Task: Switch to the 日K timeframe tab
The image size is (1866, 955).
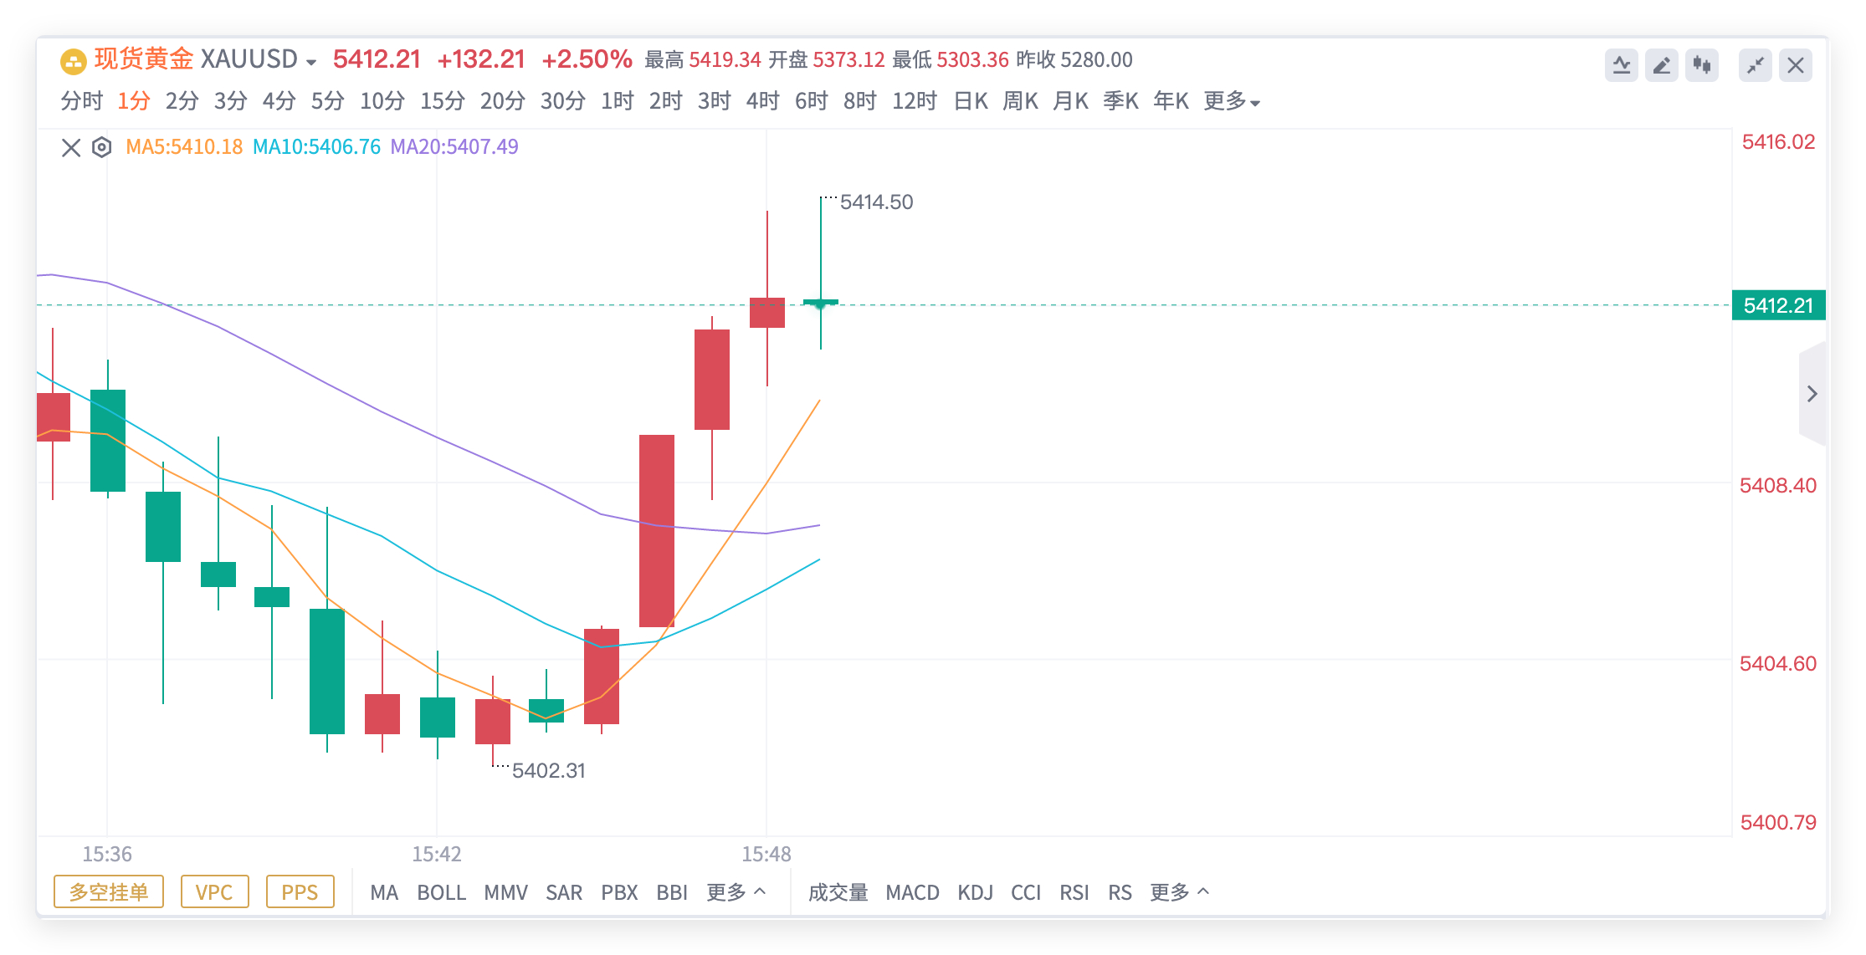Action: point(971,101)
